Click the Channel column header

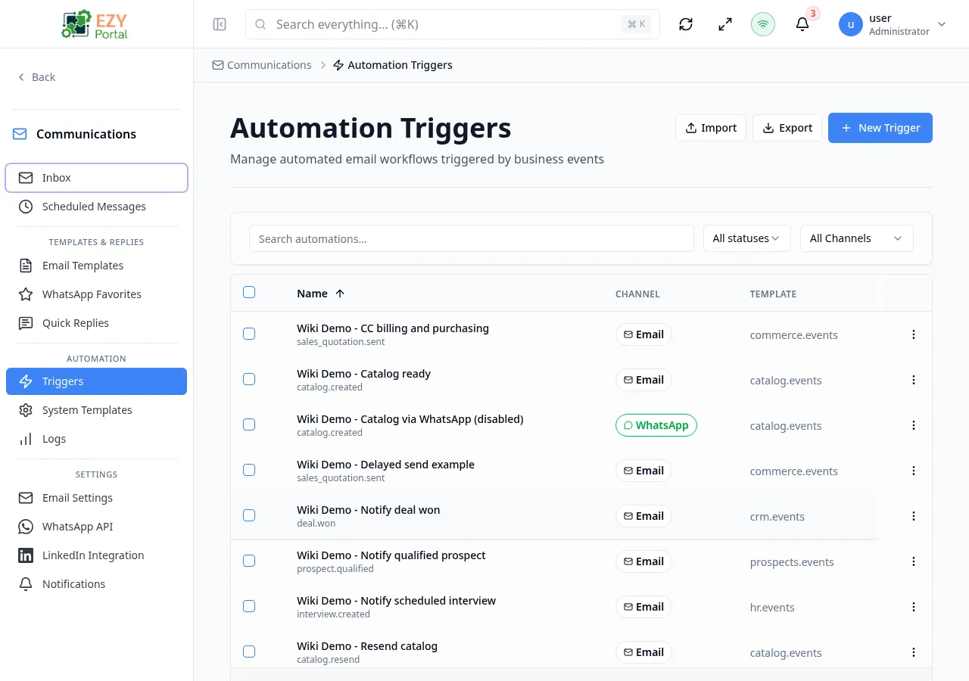pos(637,294)
